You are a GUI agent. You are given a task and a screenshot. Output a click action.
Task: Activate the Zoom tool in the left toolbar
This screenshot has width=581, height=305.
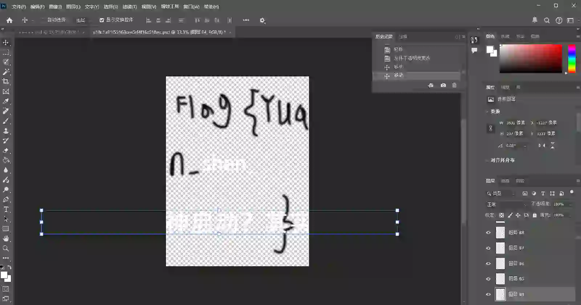pos(6,248)
